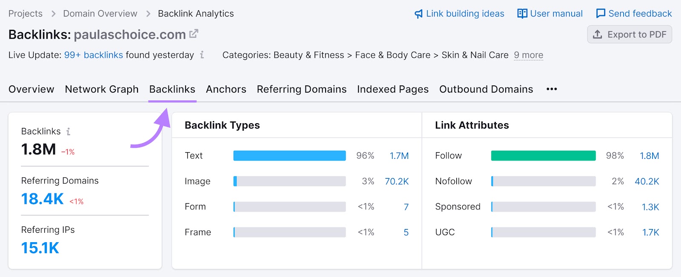View the 40.2K Nofollow links
The image size is (681, 277).
[x=647, y=181]
